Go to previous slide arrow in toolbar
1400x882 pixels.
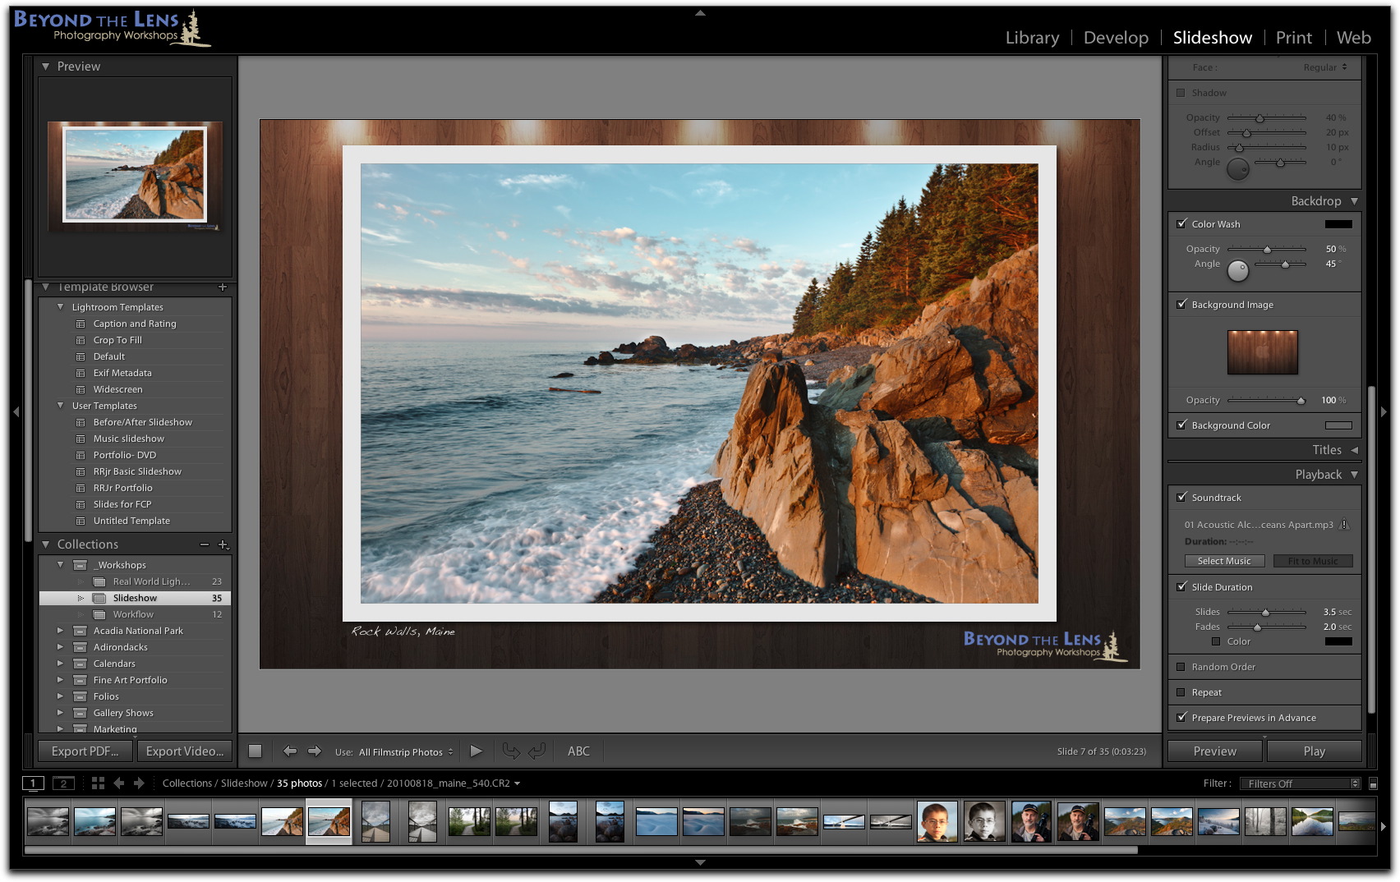pyautogui.click(x=289, y=751)
